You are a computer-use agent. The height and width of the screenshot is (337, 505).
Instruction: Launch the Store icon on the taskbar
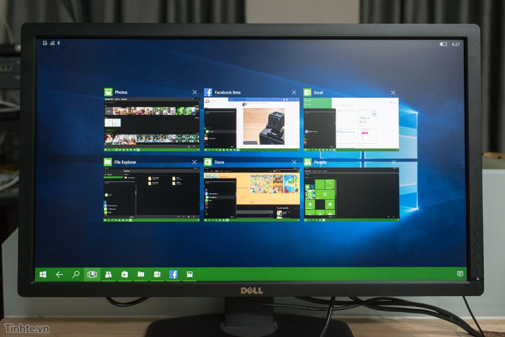[x=125, y=274]
